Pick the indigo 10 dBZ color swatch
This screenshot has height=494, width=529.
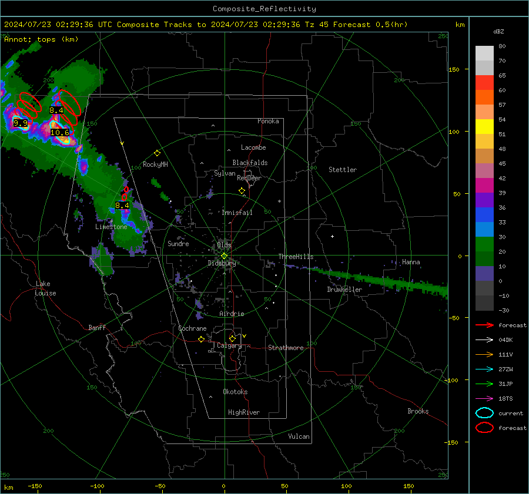click(x=484, y=273)
